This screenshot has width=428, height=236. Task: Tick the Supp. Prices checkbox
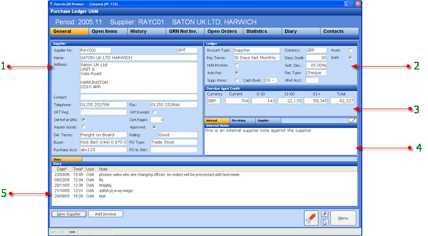236,80
